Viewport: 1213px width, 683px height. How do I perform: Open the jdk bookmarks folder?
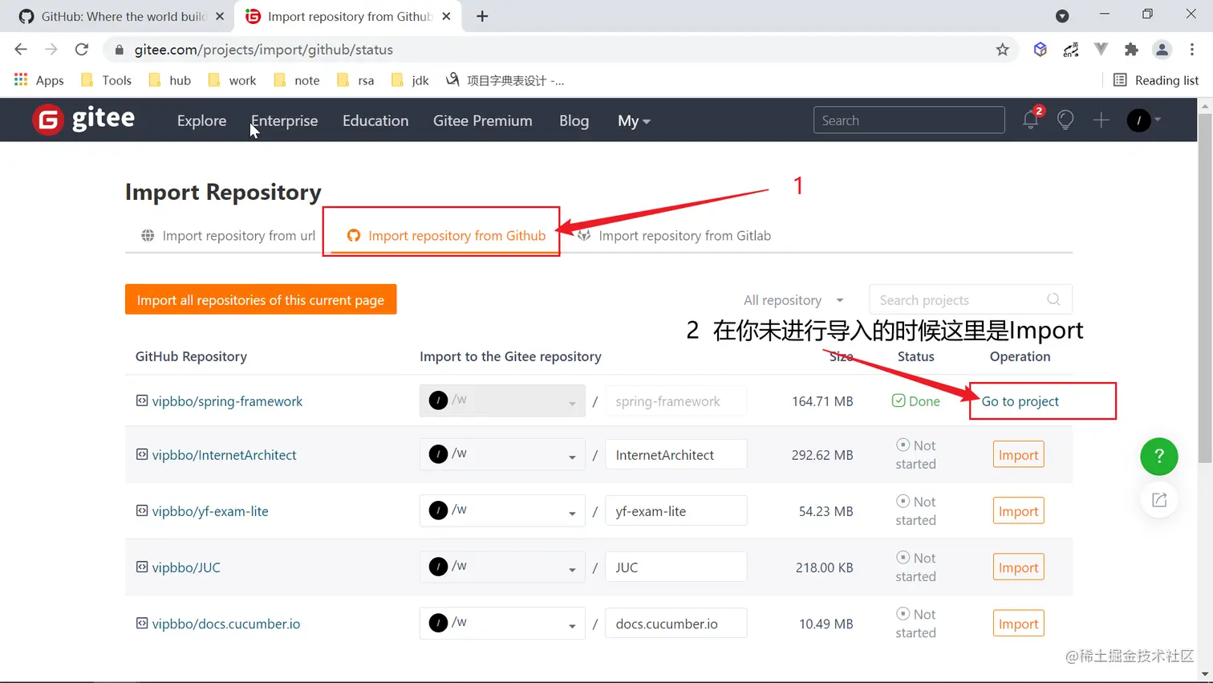pyautogui.click(x=410, y=80)
